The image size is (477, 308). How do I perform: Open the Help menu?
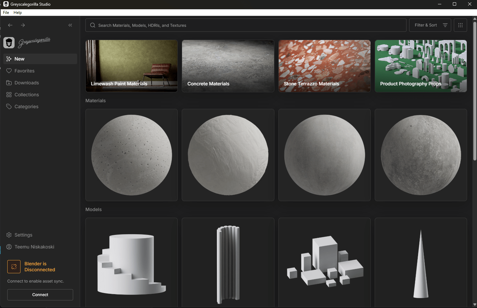[x=18, y=13]
